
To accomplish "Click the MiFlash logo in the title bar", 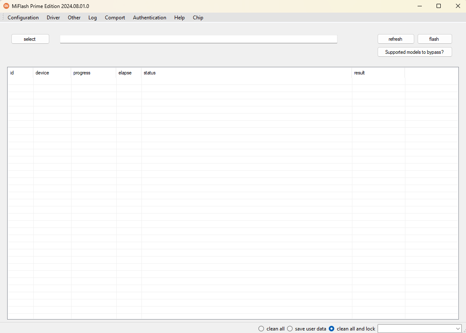I will (6, 6).
